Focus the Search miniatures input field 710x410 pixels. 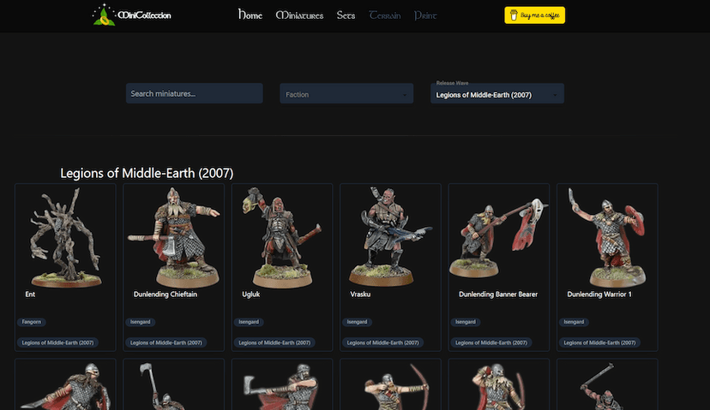point(194,93)
